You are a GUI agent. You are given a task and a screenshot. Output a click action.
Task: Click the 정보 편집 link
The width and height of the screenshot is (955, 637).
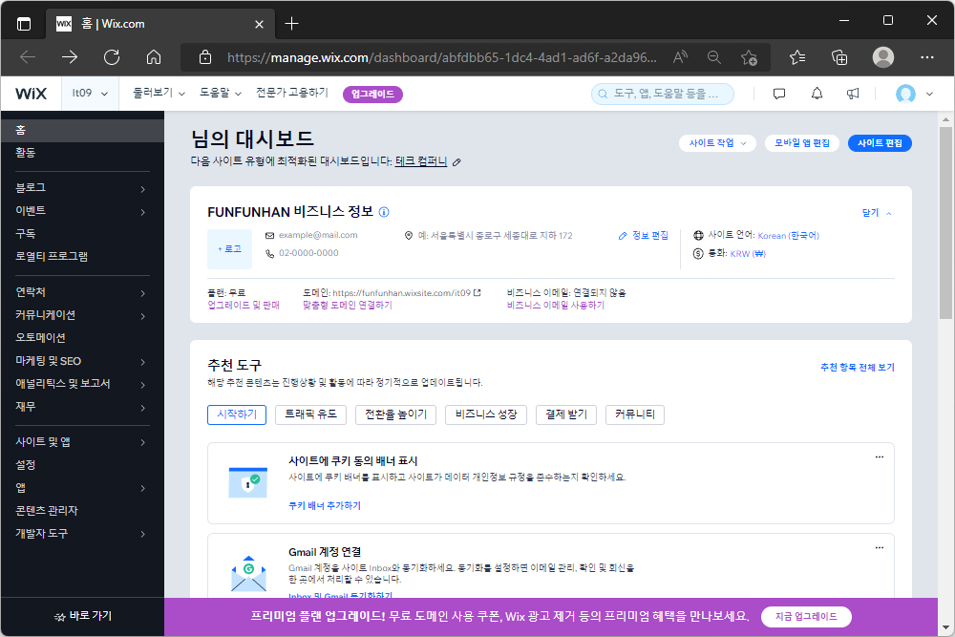click(x=643, y=236)
